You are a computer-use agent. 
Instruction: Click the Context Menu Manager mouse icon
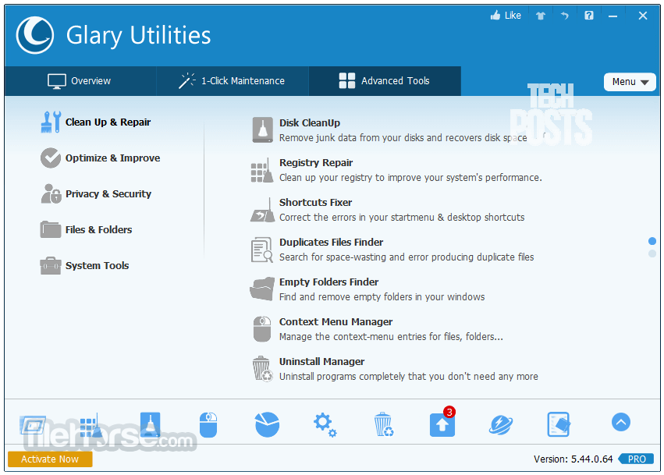[261, 329]
